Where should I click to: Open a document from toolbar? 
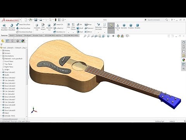31,20
